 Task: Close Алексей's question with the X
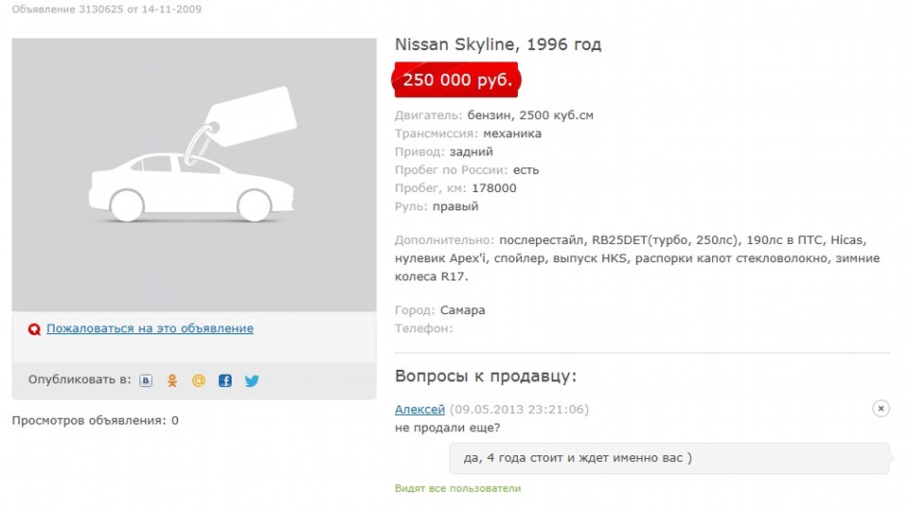881,409
